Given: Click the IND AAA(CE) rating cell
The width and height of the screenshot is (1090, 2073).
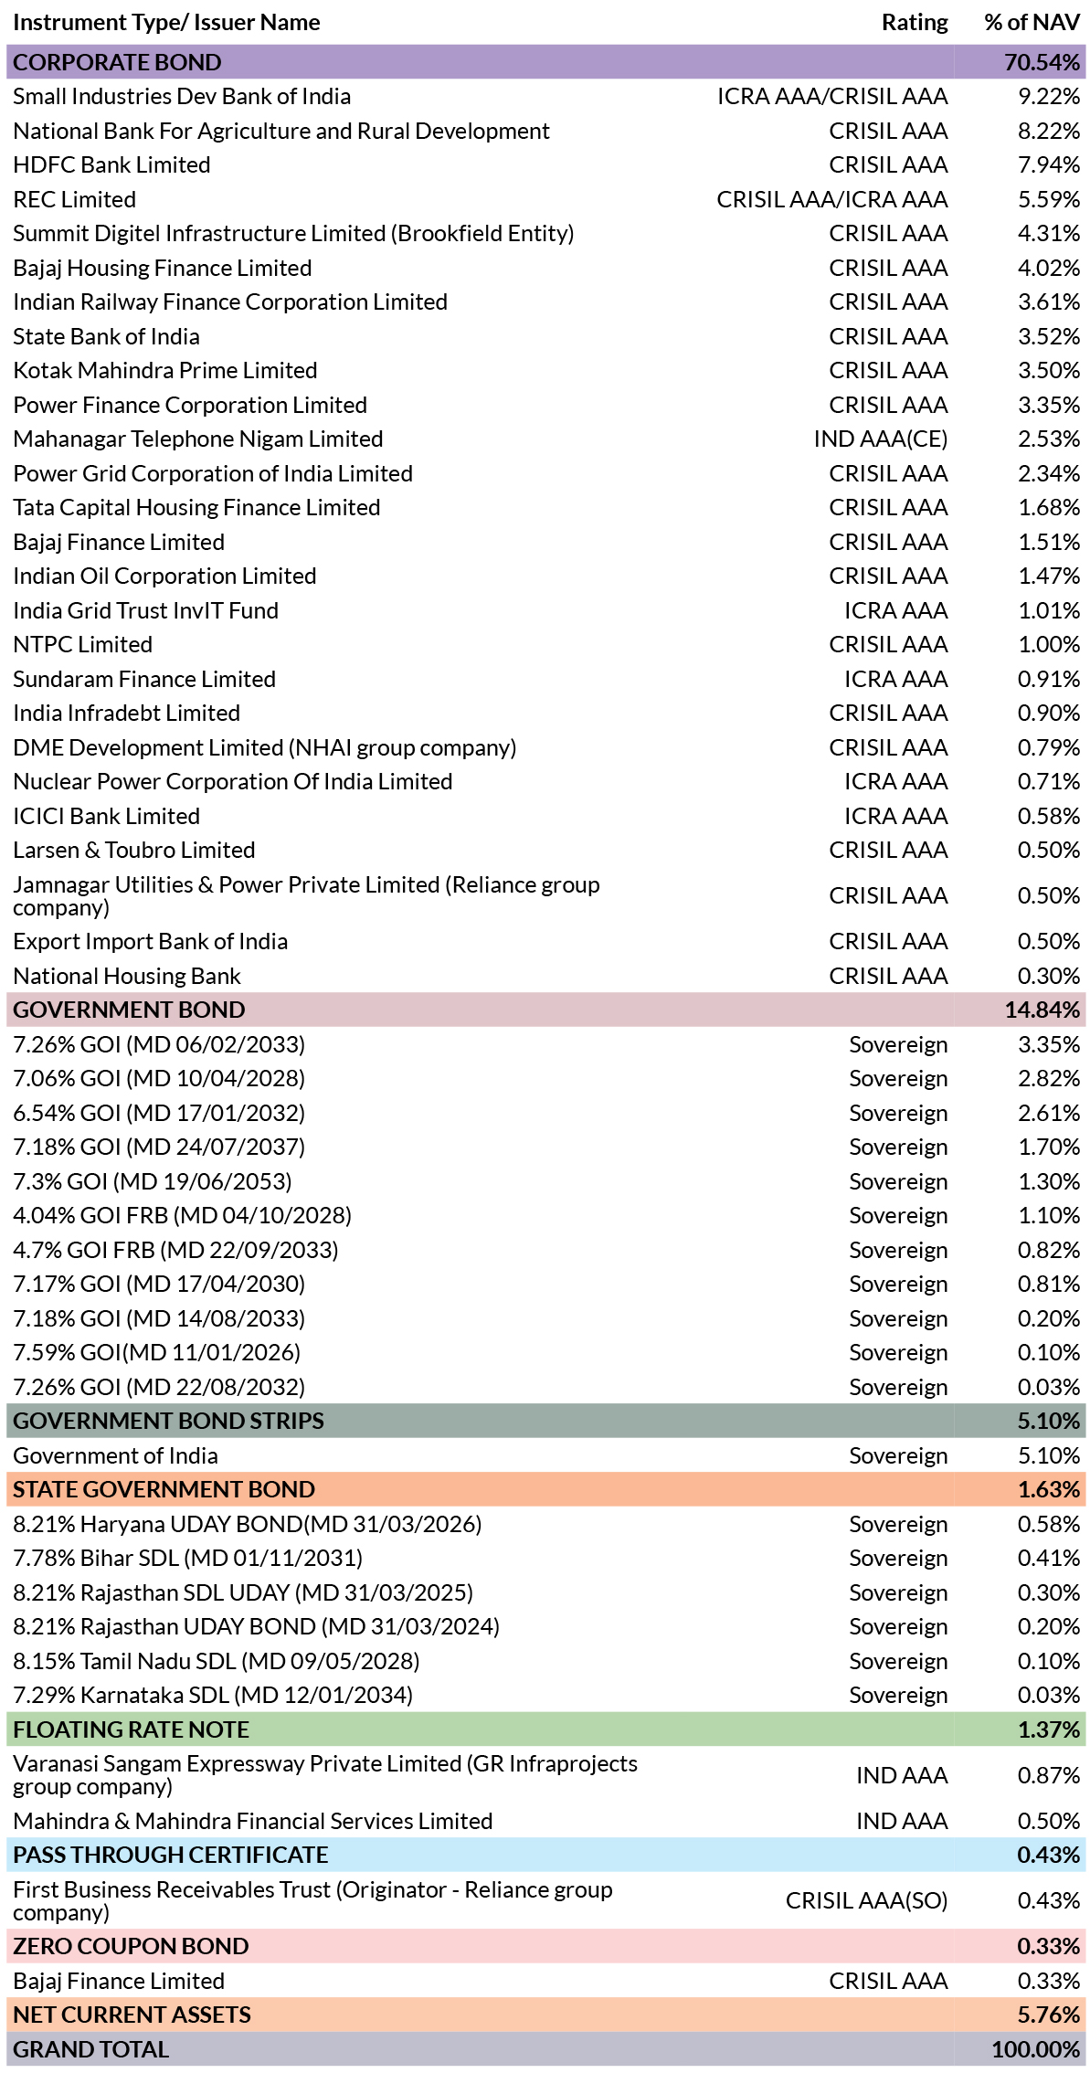Looking at the screenshot, I should (881, 439).
